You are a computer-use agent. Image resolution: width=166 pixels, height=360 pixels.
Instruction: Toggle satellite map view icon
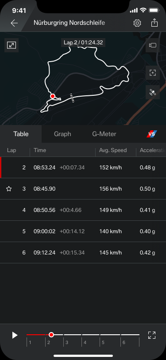(x=153, y=92)
